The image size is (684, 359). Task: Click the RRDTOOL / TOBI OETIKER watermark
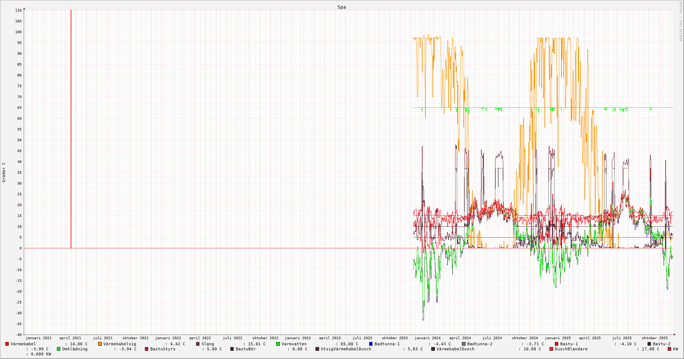click(680, 22)
